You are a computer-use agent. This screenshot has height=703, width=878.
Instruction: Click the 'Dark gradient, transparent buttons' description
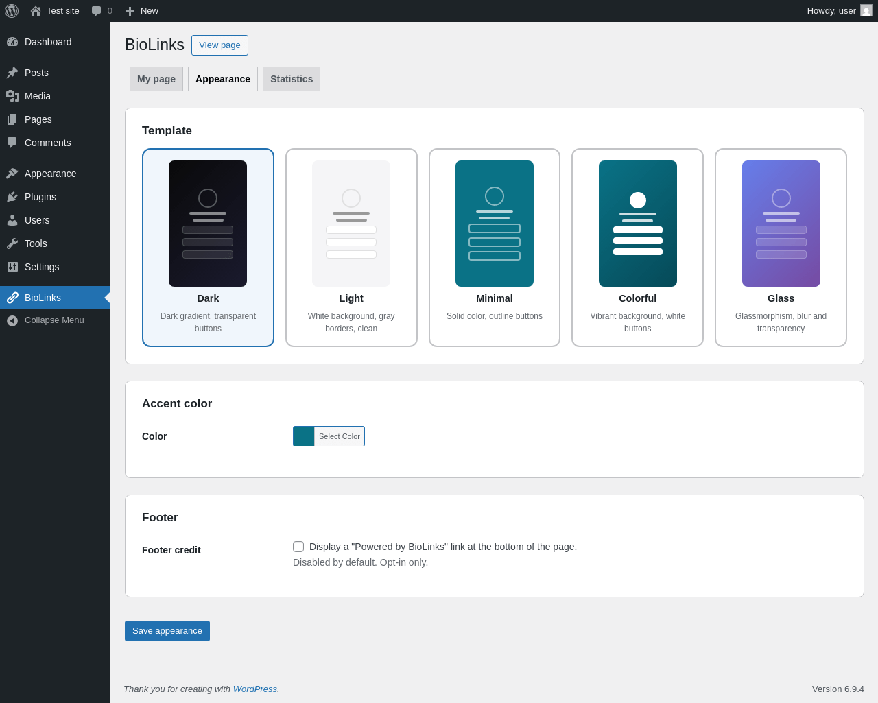tap(208, 322)
